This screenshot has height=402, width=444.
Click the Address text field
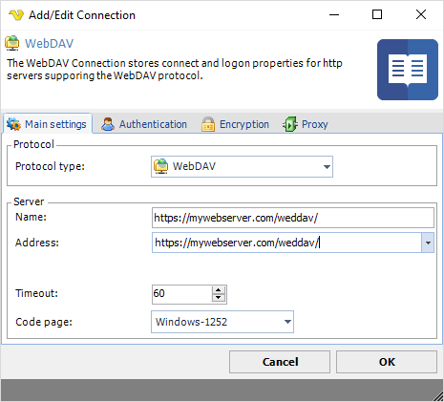point(286,243)
